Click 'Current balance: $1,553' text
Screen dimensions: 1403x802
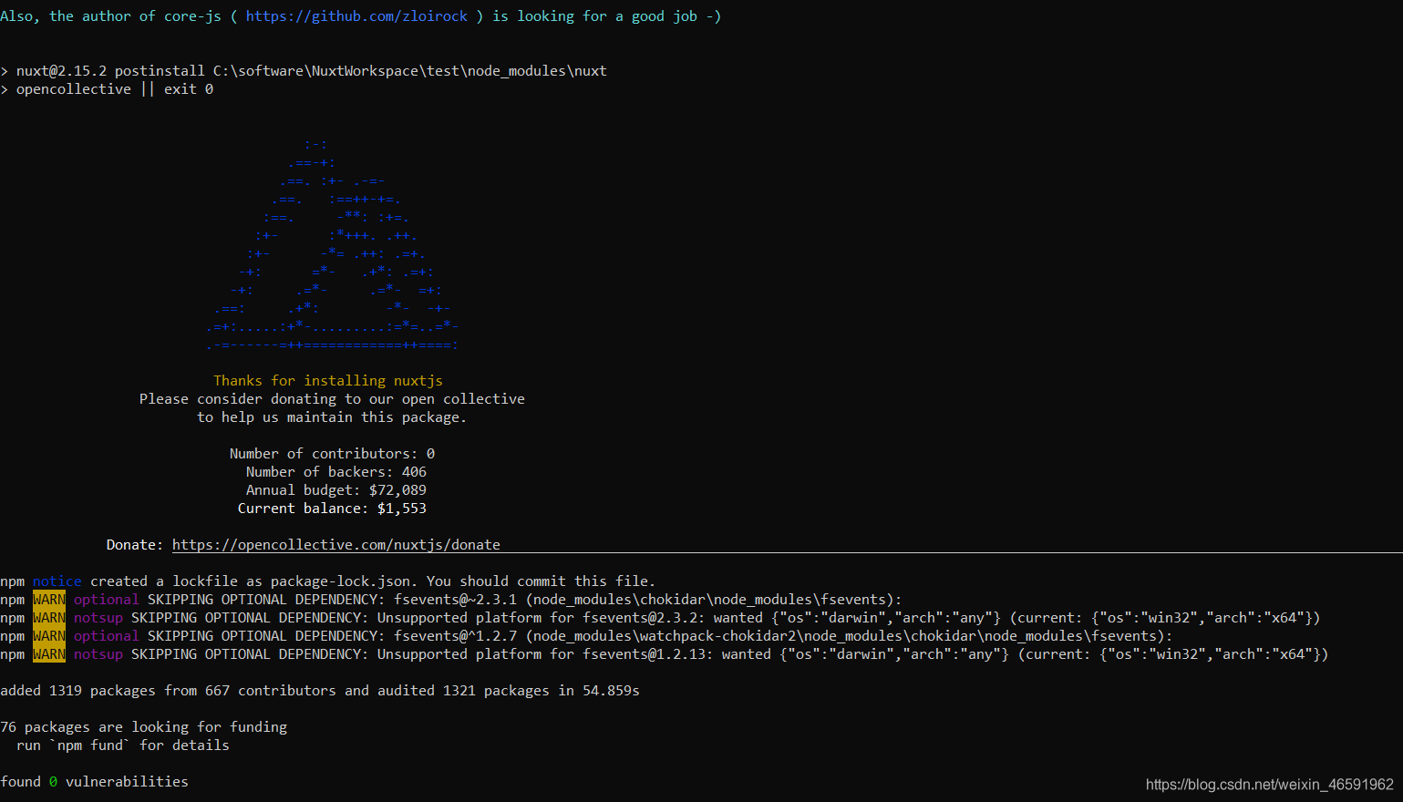pyautogui.click(x=332, y=509)
